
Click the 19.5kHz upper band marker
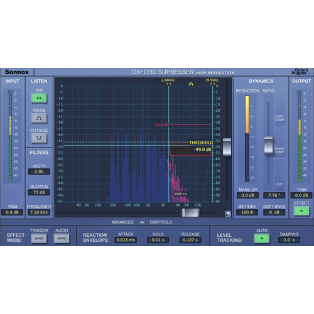coord(212,84)
